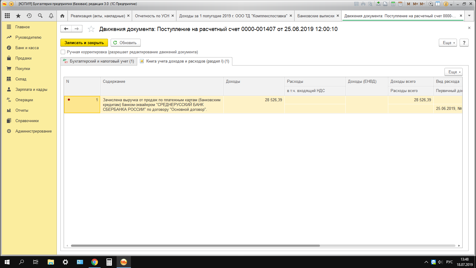
Task: Select the Содержание cell starting Зачислена выручка
Action: (162, 105)
